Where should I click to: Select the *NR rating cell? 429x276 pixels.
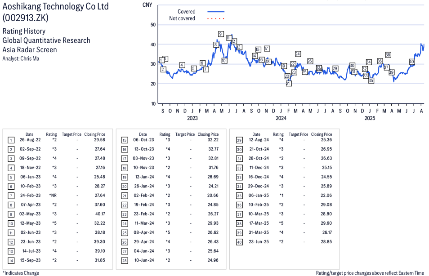(53, 195)
